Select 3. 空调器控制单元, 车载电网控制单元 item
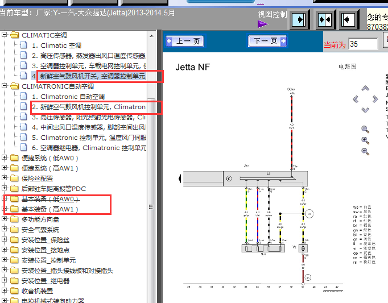 pos(89,66)
